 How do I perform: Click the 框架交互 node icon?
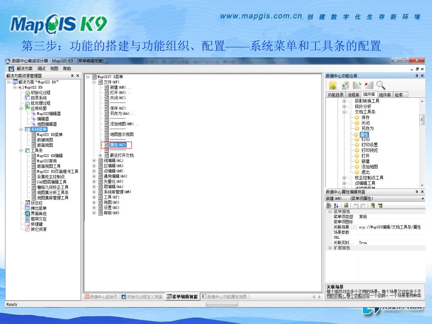pos(27,219)
